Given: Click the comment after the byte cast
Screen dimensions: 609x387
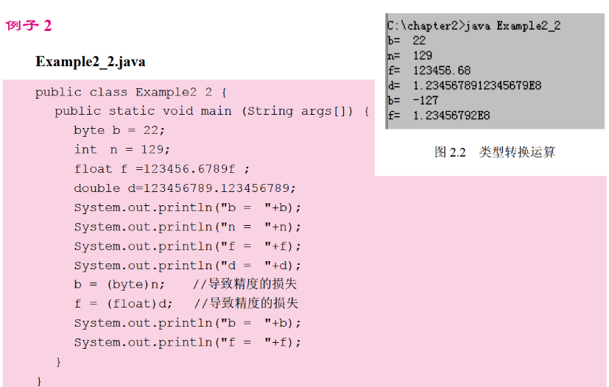Looking at the screenshot, I should click(244, 284).
